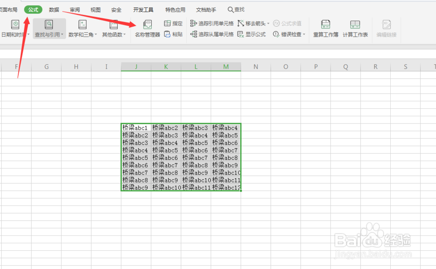Open the 特色应用 ribbon tab

pyautogui.click(x=175, y=10)
